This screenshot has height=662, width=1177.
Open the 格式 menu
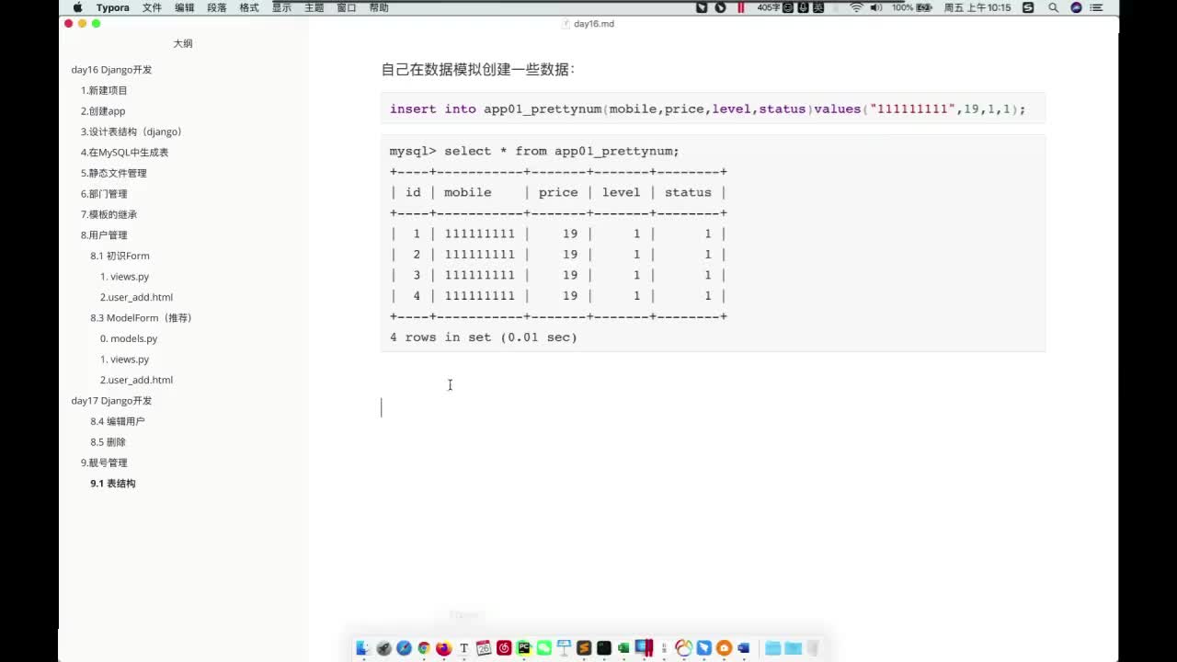point(249,7)
